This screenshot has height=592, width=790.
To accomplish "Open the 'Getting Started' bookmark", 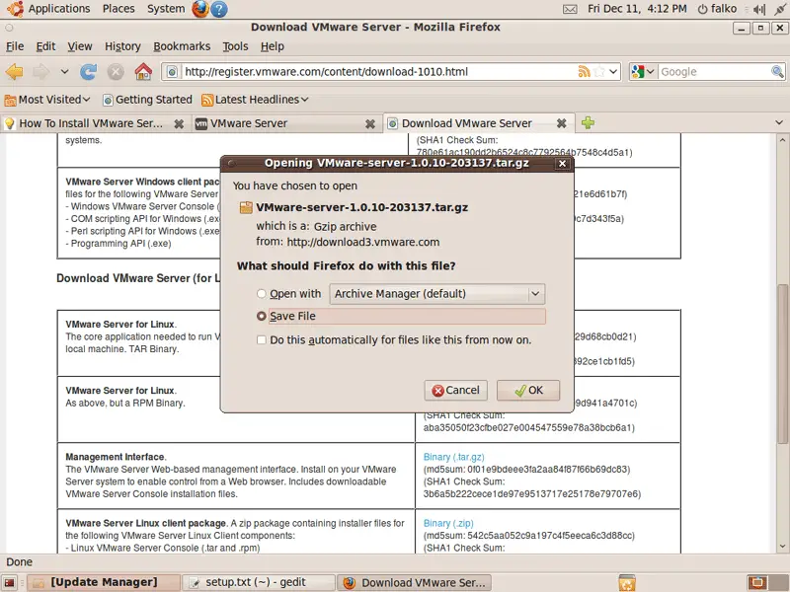I will [x=147, y=100].
